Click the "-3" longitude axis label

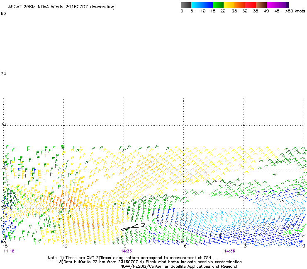click(244, 246)
